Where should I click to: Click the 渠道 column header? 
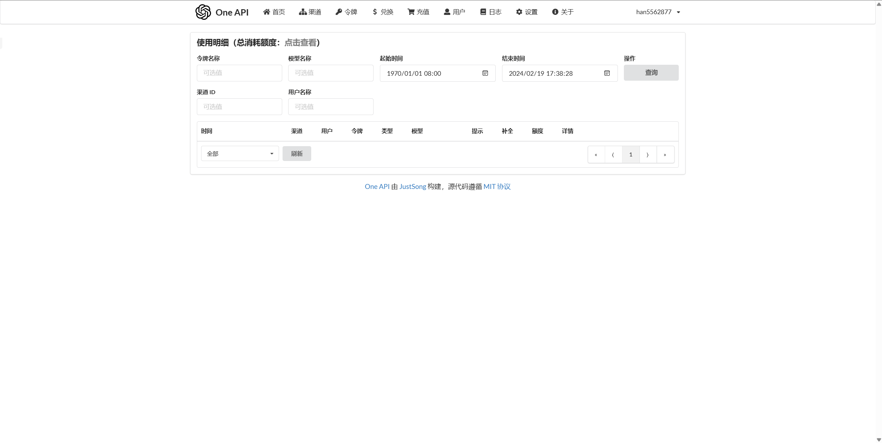click(x=297, y=131)
